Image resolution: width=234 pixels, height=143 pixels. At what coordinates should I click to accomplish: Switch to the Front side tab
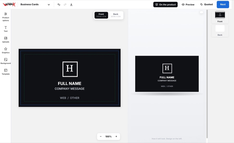pos(101,15)
